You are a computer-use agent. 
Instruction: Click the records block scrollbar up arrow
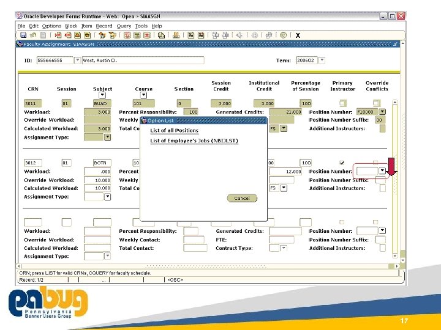[x=395, y=103]
